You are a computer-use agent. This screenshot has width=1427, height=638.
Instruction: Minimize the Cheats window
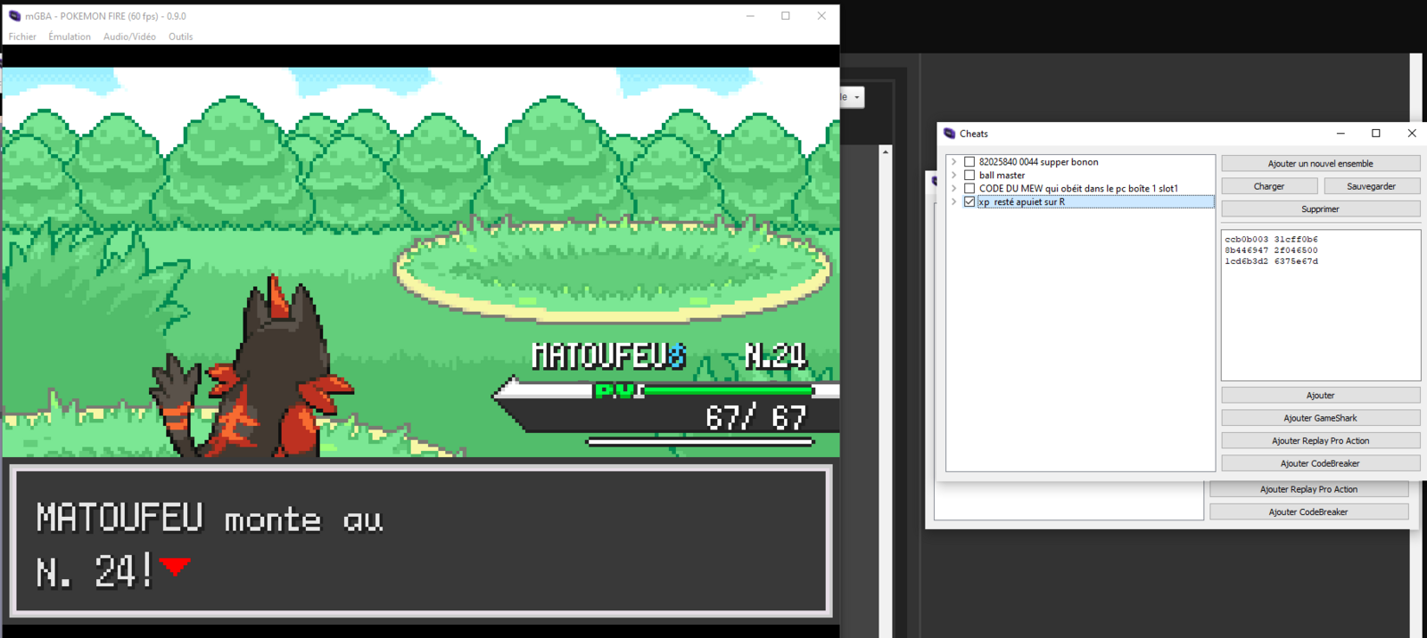click(x=1340, y=134)
